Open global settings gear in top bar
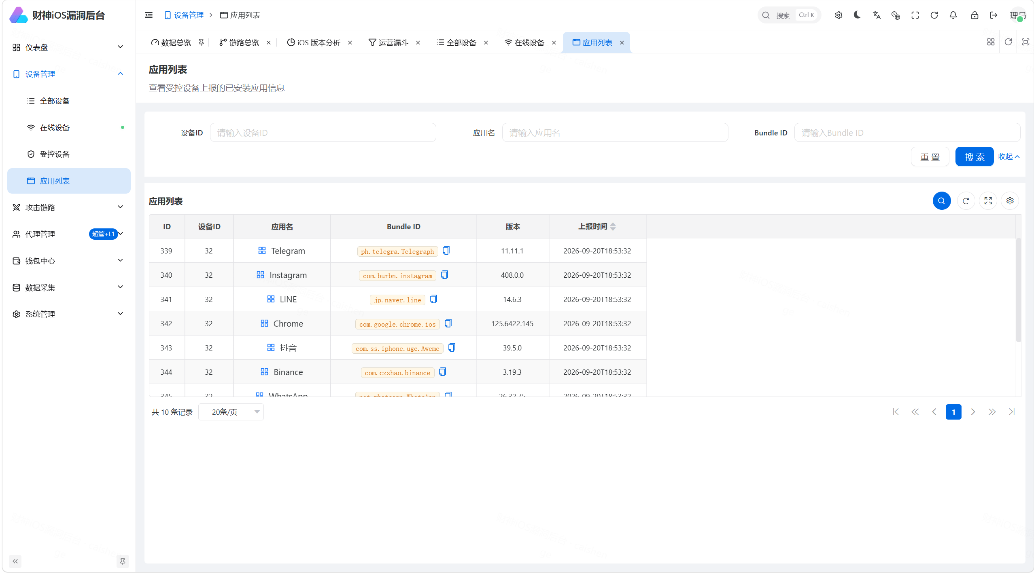 (x=839, y=15)
